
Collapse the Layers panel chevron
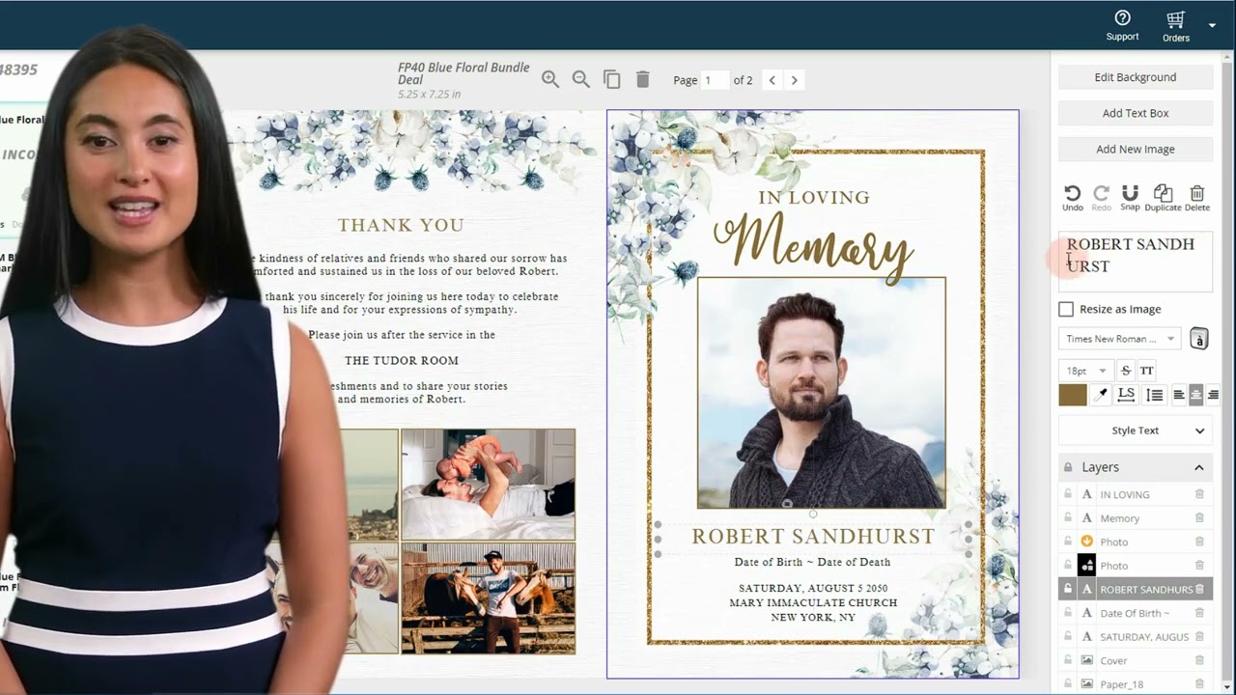coord(1199,467)
